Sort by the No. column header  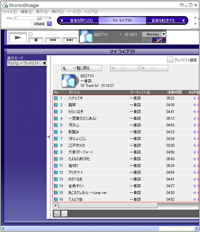pyautogui.click(x=60, y=92)
